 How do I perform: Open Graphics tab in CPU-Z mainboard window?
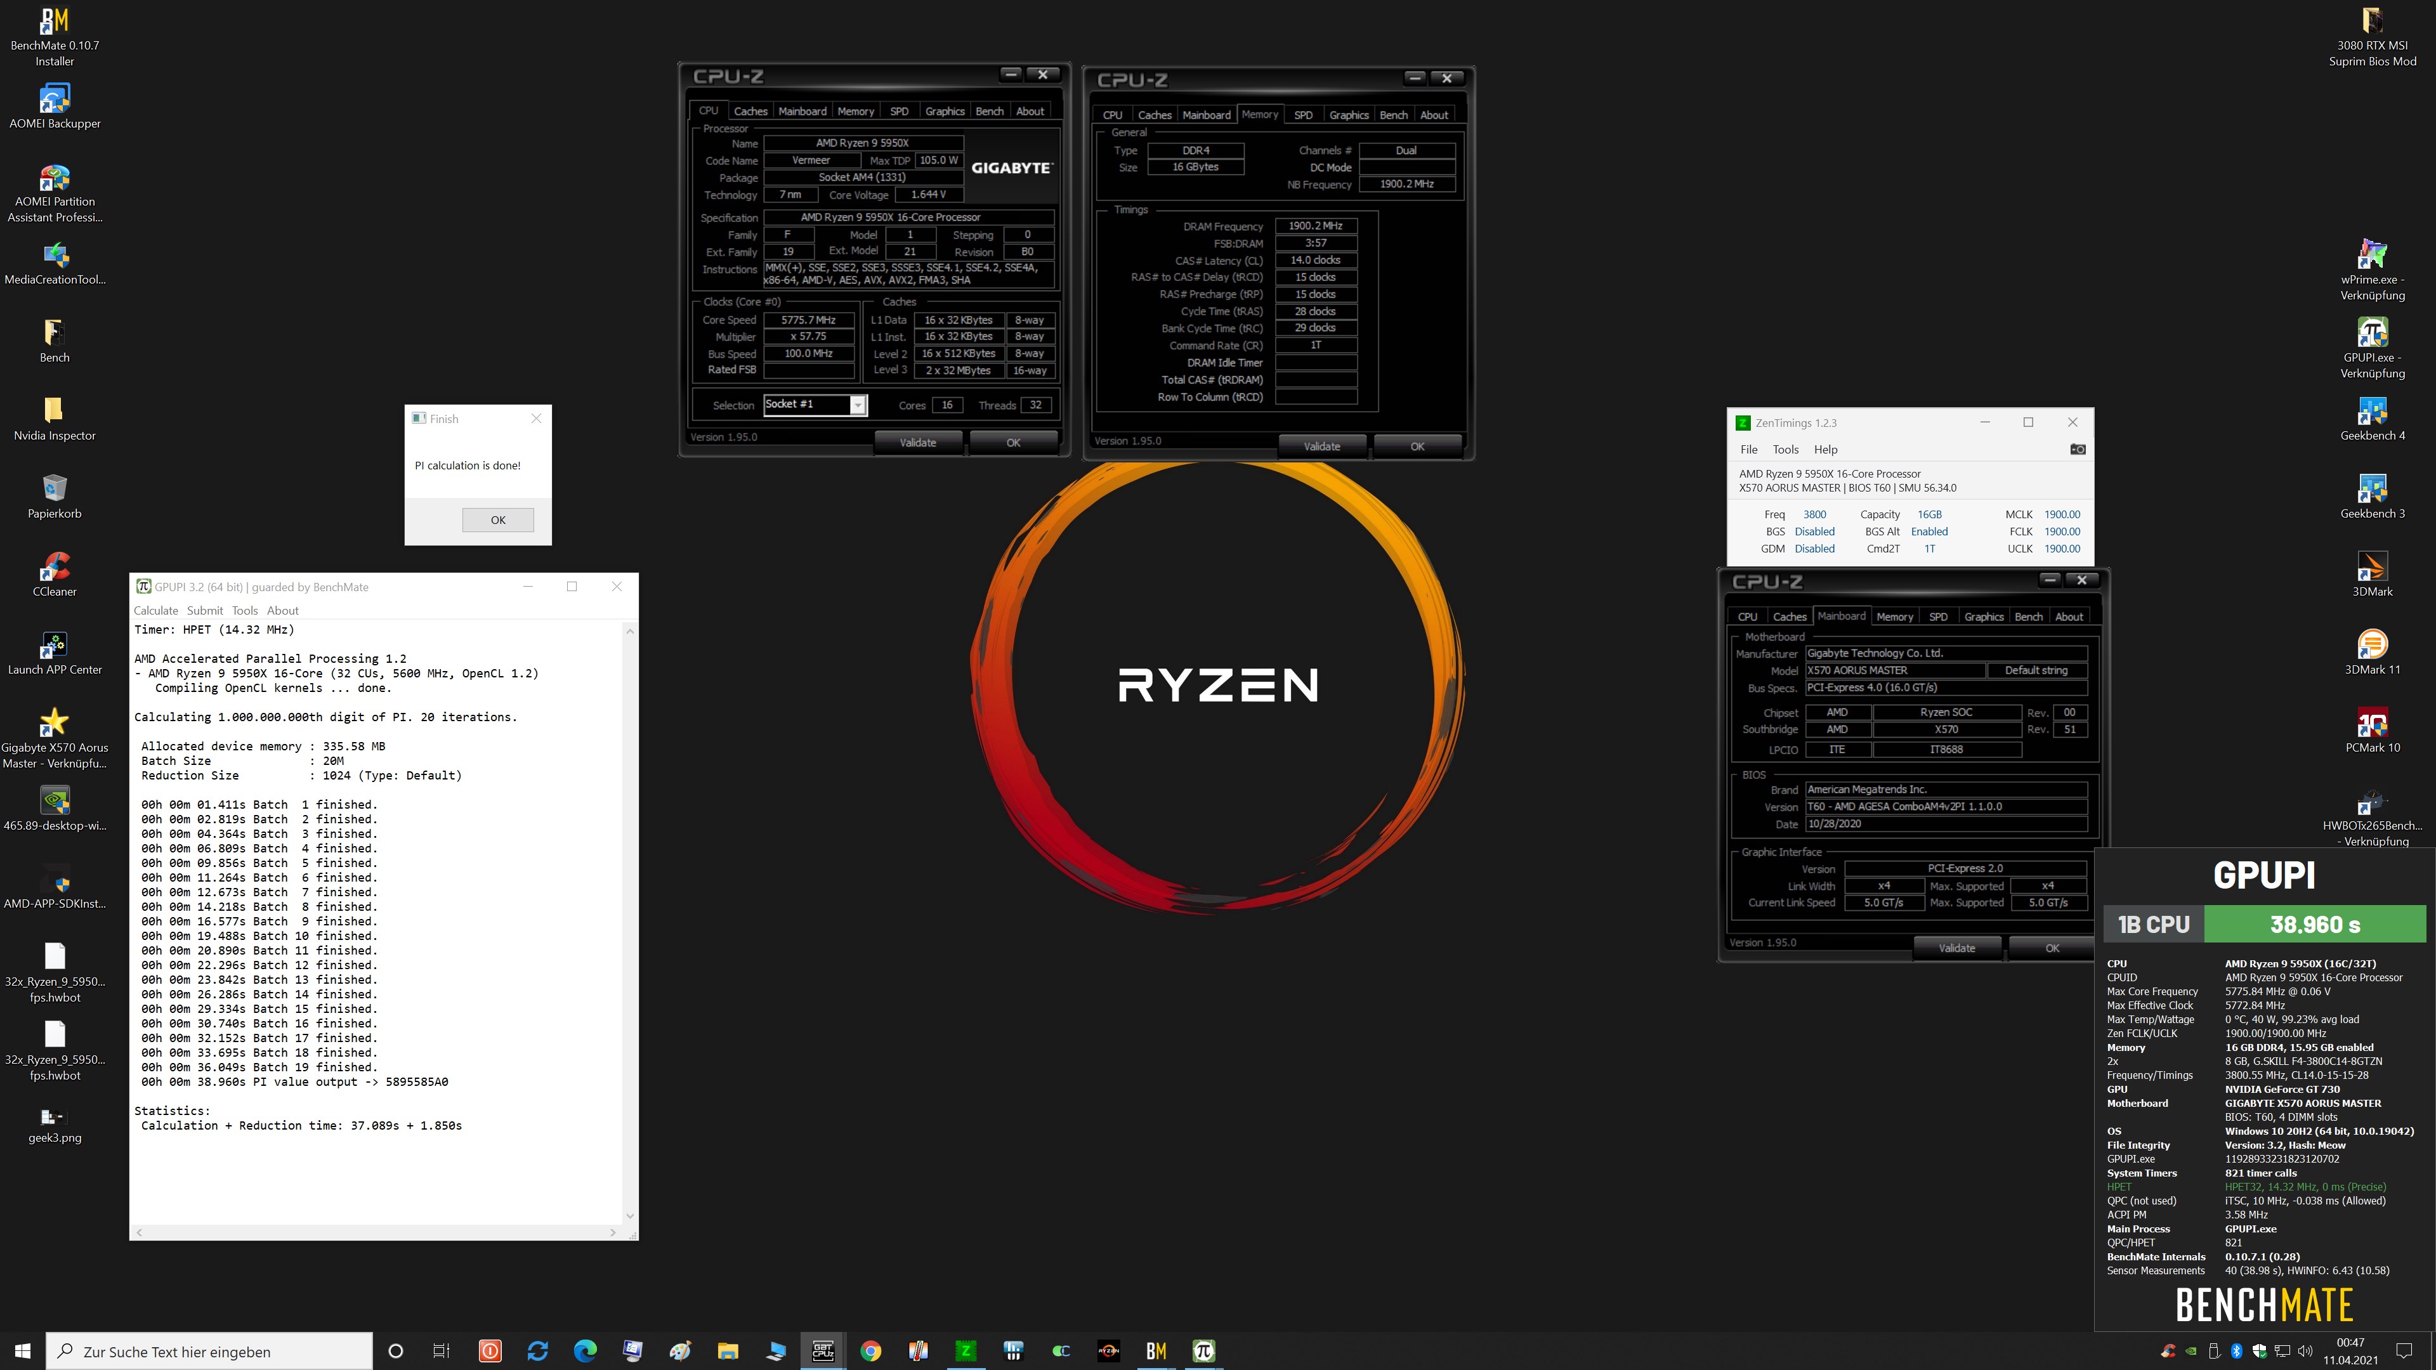click(x=1983, y=616)
